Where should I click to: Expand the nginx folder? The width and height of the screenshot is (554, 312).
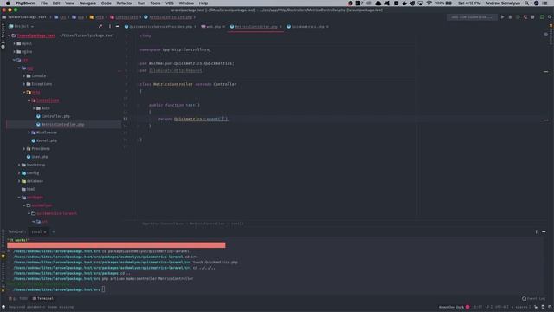[15, 52]
